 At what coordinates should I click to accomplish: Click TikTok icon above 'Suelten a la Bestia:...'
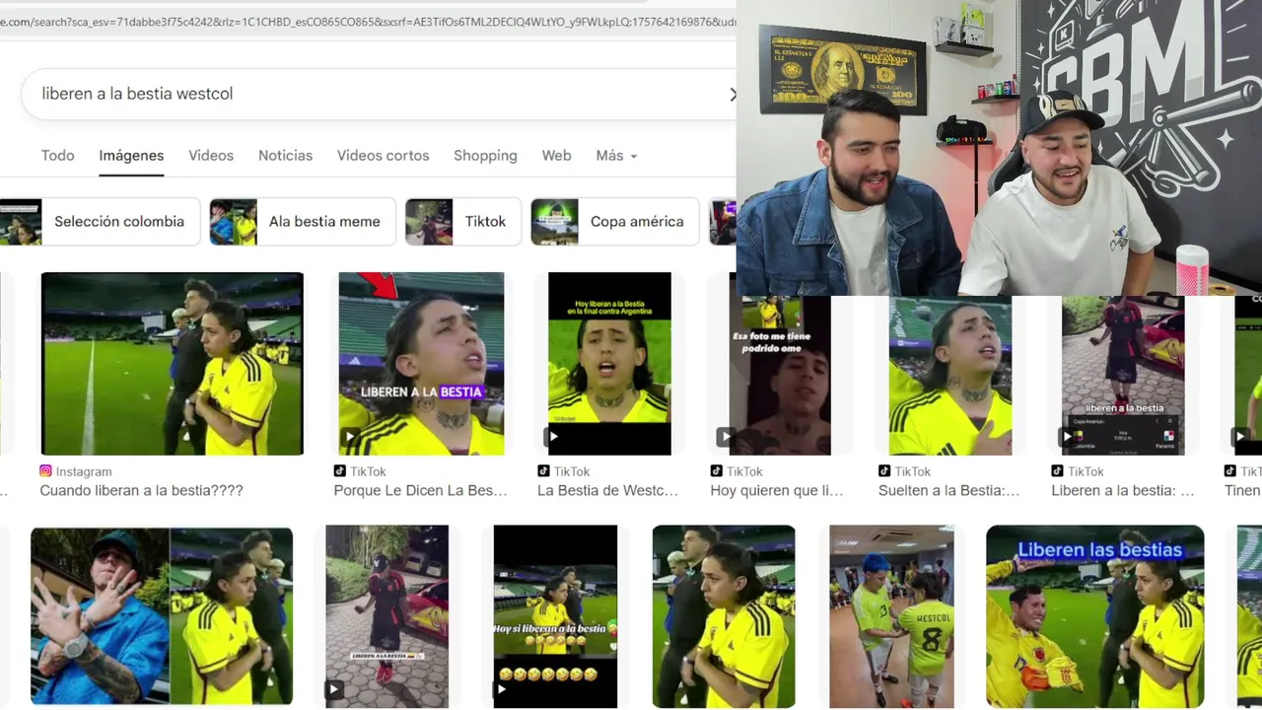(x=884, y=471)
